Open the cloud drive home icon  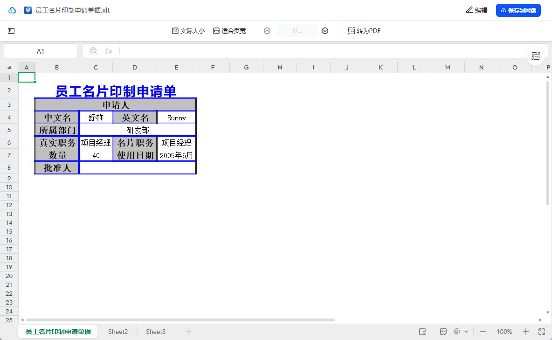[x=12, y=10]
